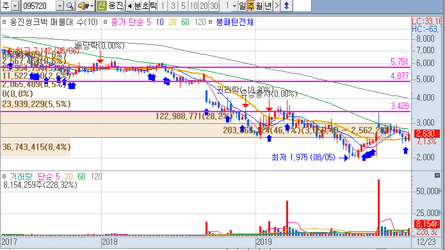
Task: Click the megaphone alert icon
Action: (x=83, y=6)
